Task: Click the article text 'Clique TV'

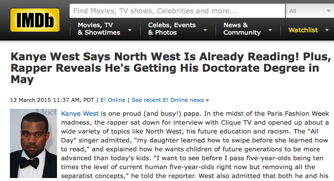Action: pos(236,123)
